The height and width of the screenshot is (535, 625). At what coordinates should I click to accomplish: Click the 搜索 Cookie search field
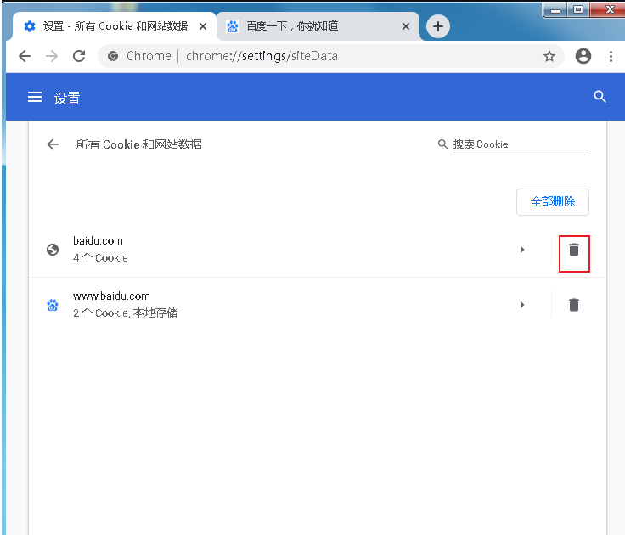[520, 144]
